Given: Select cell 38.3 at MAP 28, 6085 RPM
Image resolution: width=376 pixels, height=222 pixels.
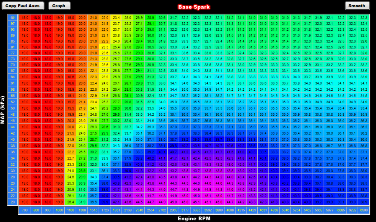Looking at the screenshot, I should click(x=341, y=177).
